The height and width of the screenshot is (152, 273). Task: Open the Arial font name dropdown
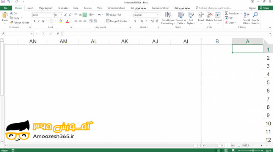53,15
